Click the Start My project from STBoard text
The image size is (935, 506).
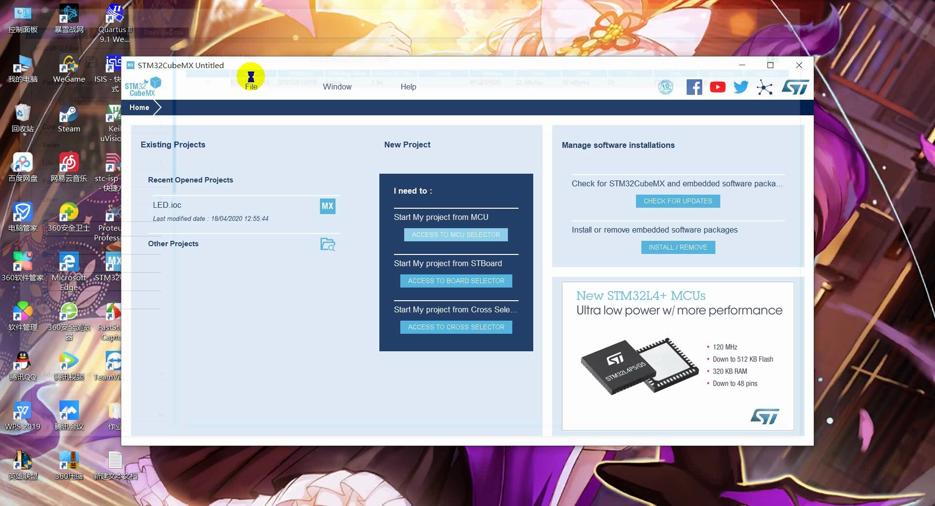click(x=448, y=263)
